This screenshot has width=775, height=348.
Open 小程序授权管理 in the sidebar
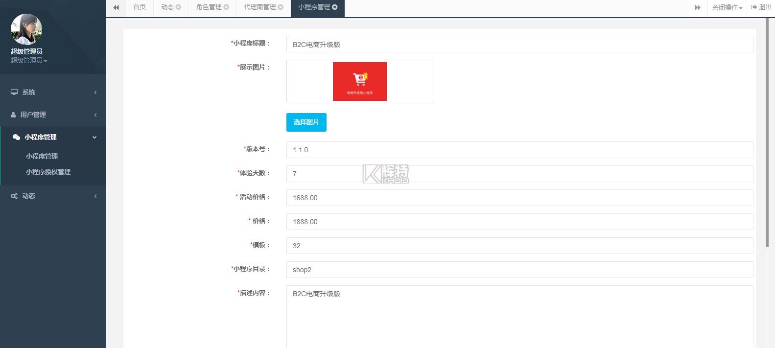click(x=48, y=172)
